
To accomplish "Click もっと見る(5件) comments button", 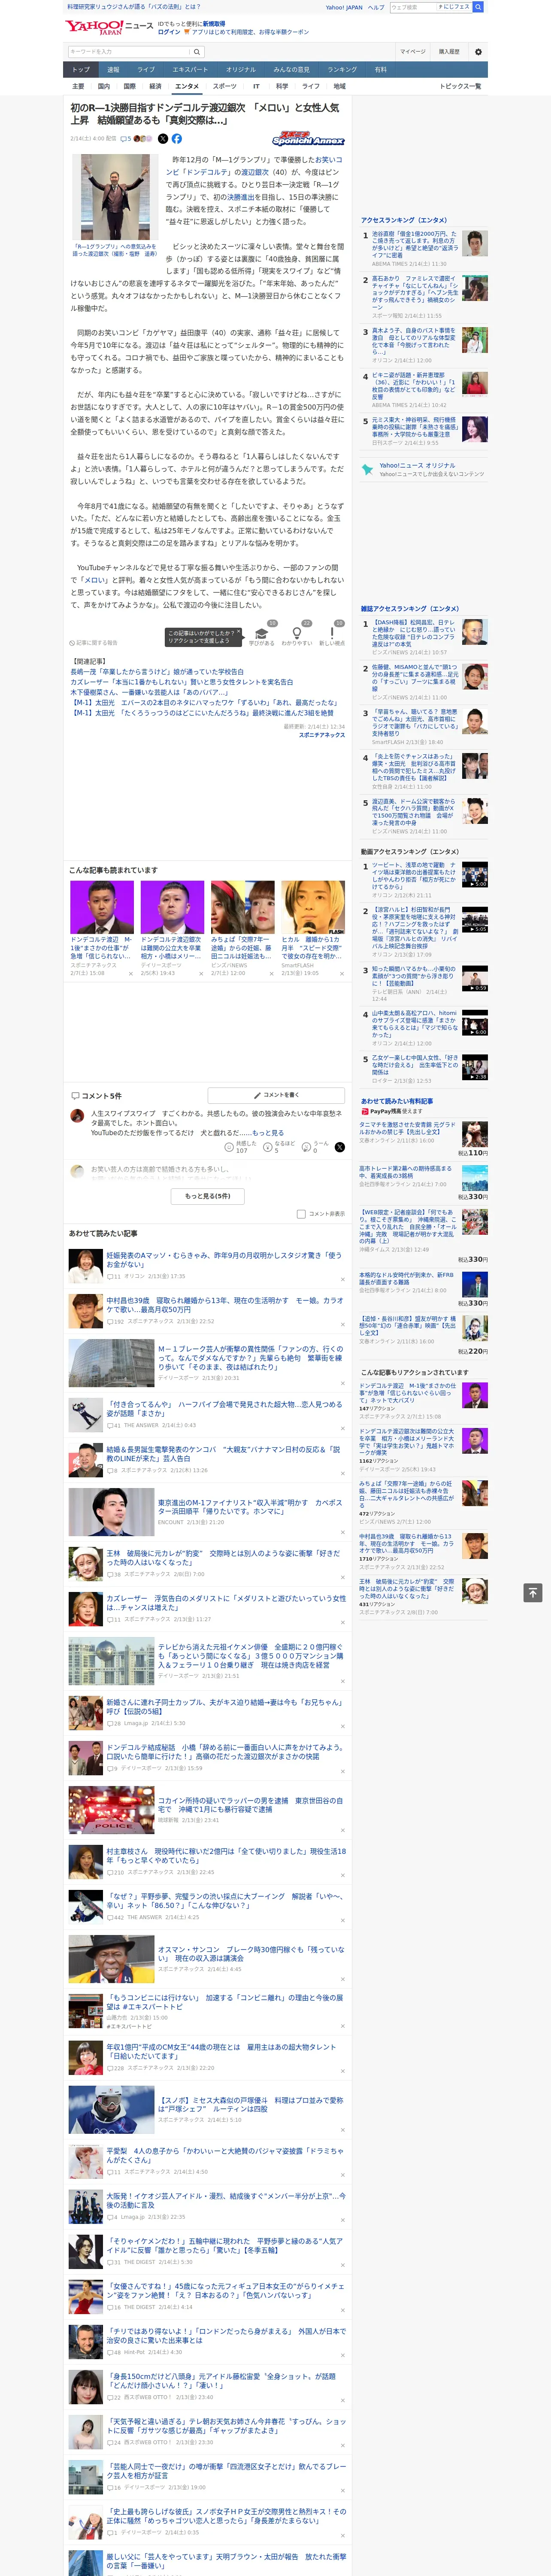I will coord(208,1196).
